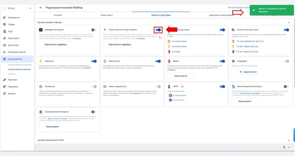Open Замовлення via its cart icon
The height and width of the screenshot is (156, 295).
pyautogui.click(x=5, y=18)
